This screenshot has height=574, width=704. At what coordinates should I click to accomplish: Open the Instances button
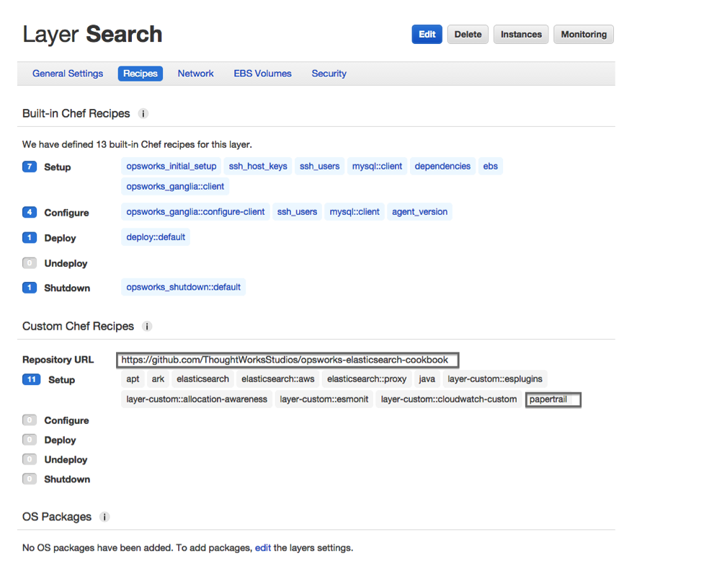click(521, 35)
